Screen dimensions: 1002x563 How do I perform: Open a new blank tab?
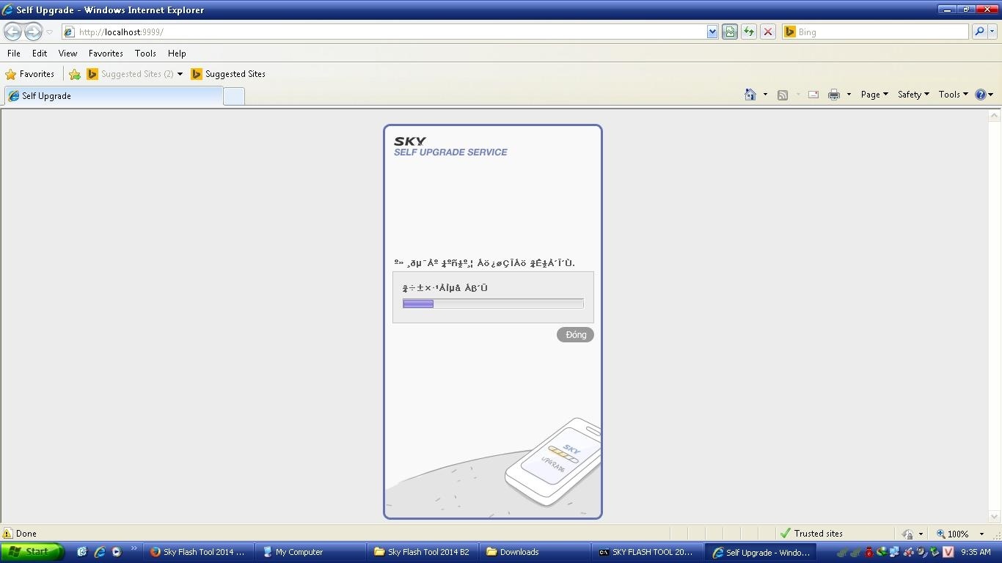(234, 96)
